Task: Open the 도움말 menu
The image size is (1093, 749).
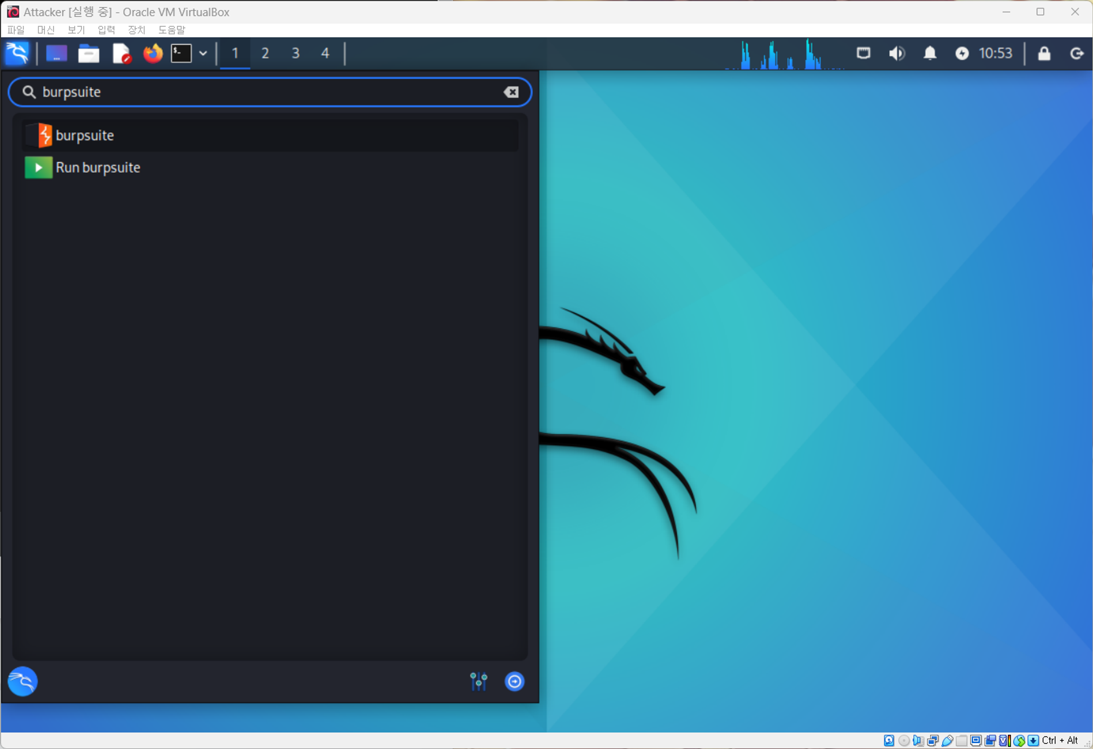Action: click(172, 30)
